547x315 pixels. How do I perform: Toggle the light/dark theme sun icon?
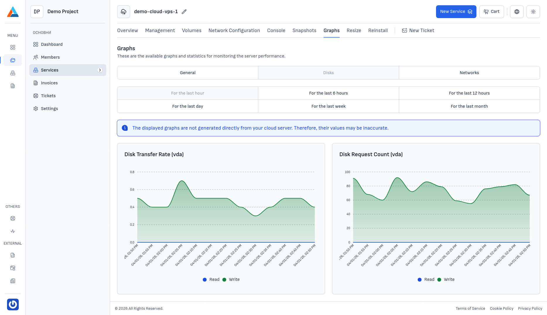533,12
